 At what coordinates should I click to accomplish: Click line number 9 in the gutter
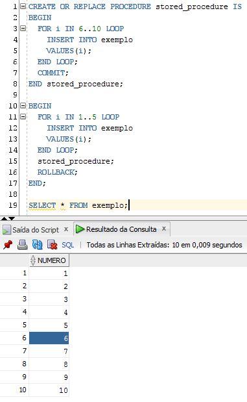(x=15, y=95)
